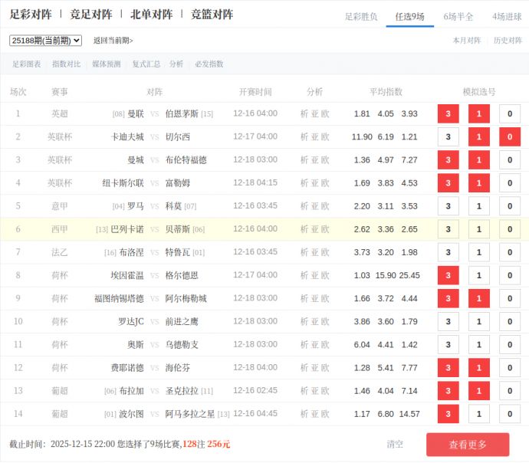Open the 历史对阵 link
This screenshot has height=463, width=529.
coord(508,41)
